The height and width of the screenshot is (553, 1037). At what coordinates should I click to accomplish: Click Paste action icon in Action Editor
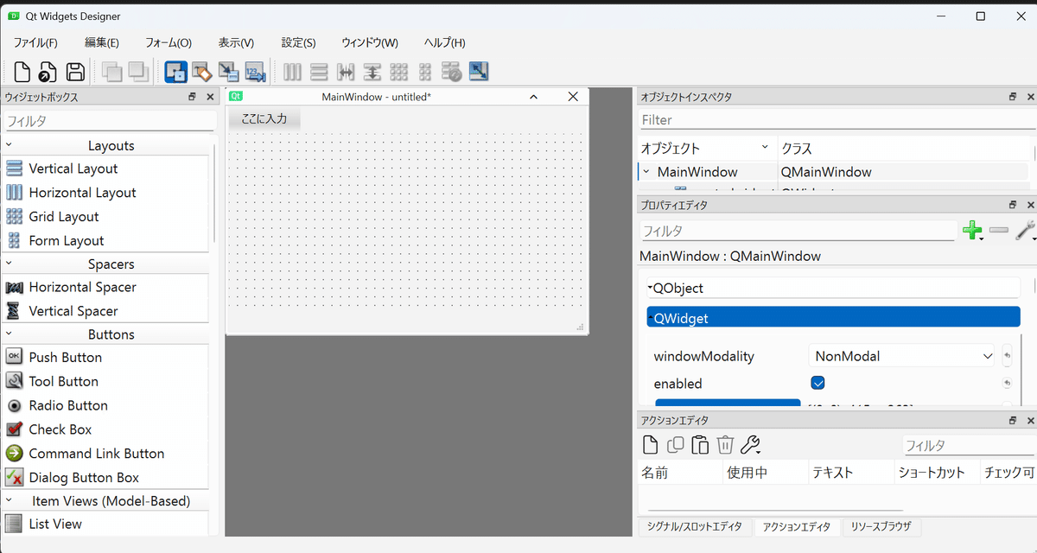(x=700, y=445)
